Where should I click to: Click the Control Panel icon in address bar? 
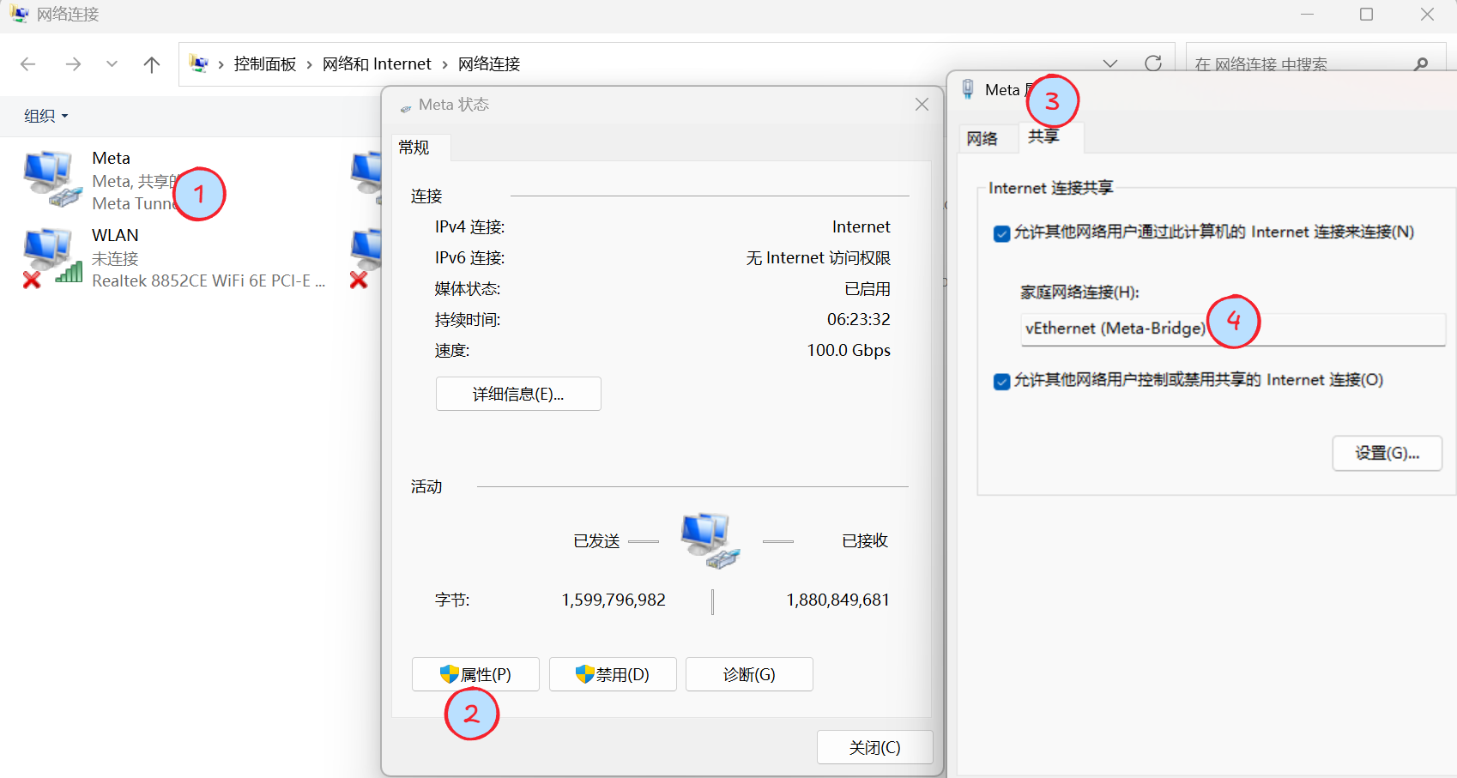coord(200,63)
